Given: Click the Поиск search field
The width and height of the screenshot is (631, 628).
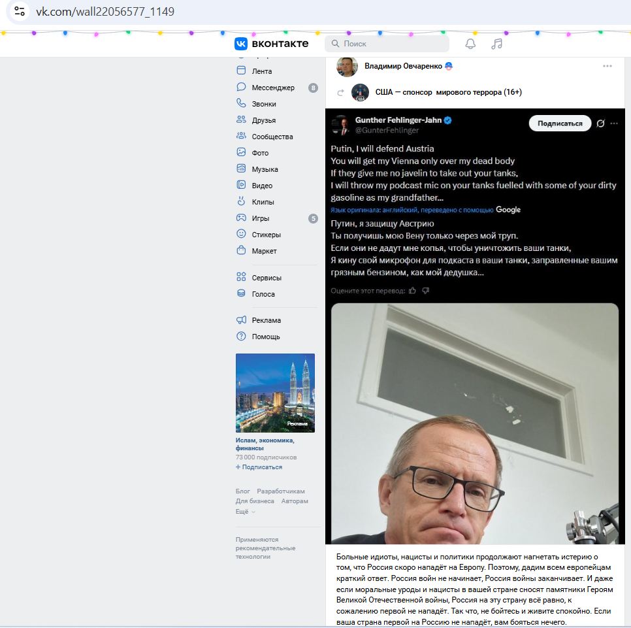Looking at the screenshot, I should pos(387,42).
